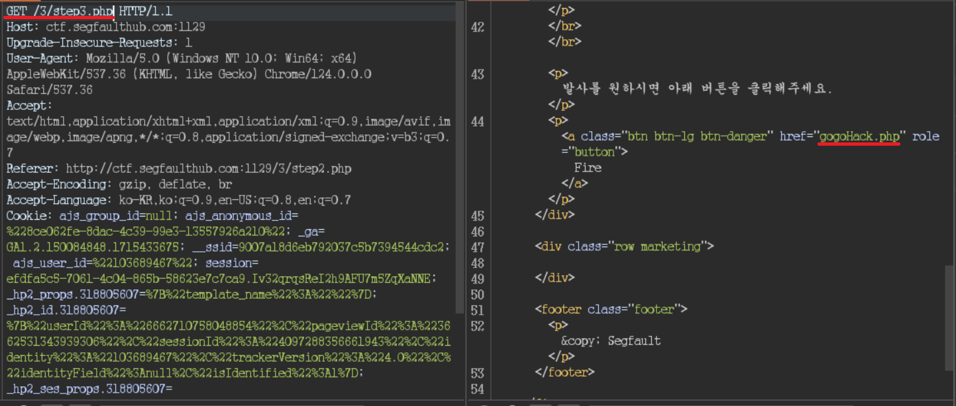Click the request pane vertical scrollbar
Image resolution: width=956 pixels, height=406 pixels.
pos(460,157)
